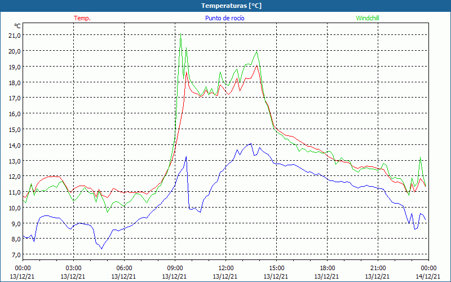451x282 pixels.
Task: Click the 9,0 y-axis value
Action: click(x=16, y=223)
